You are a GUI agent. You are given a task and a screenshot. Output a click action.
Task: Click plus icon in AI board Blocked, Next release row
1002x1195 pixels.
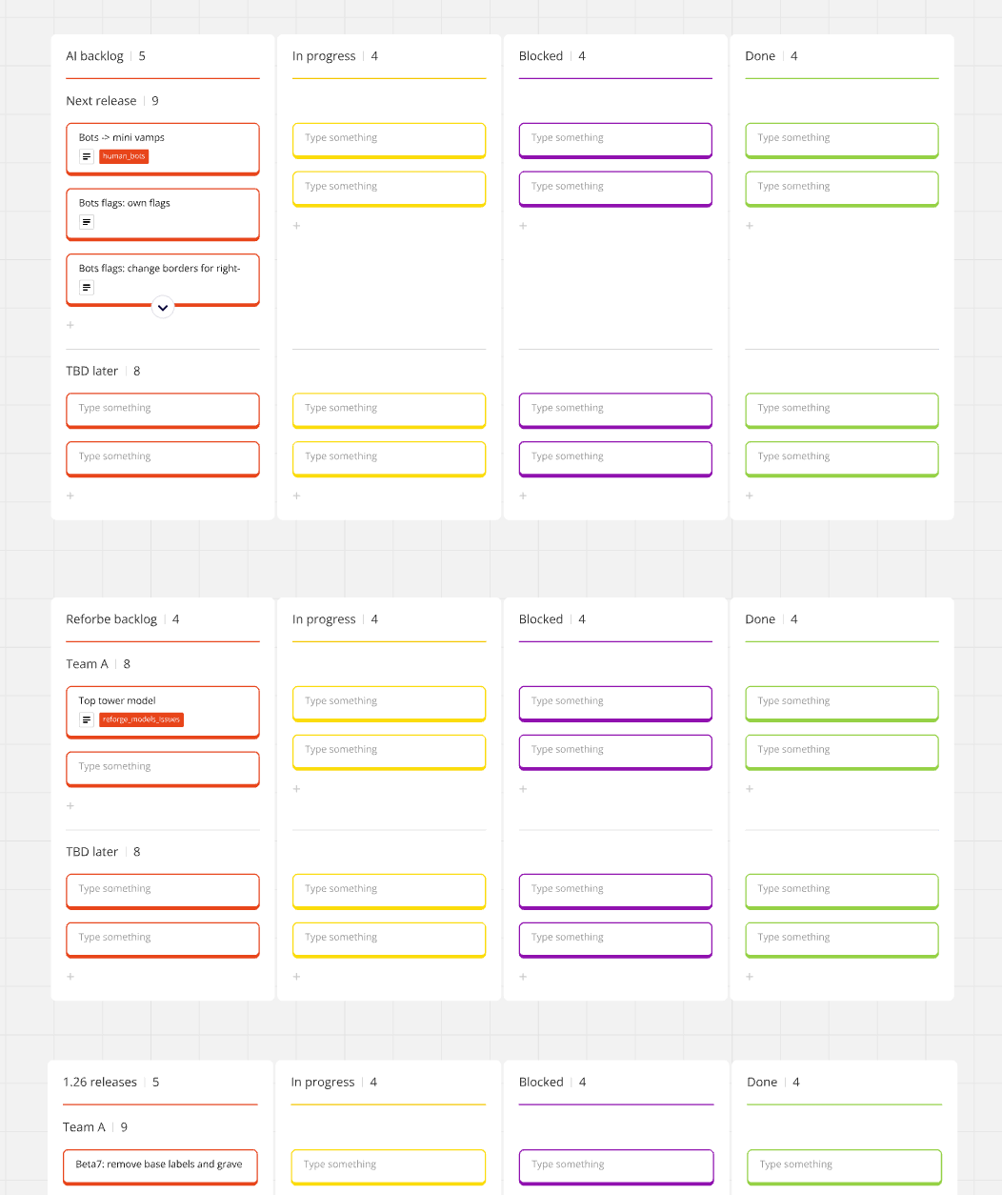(523, 226)
